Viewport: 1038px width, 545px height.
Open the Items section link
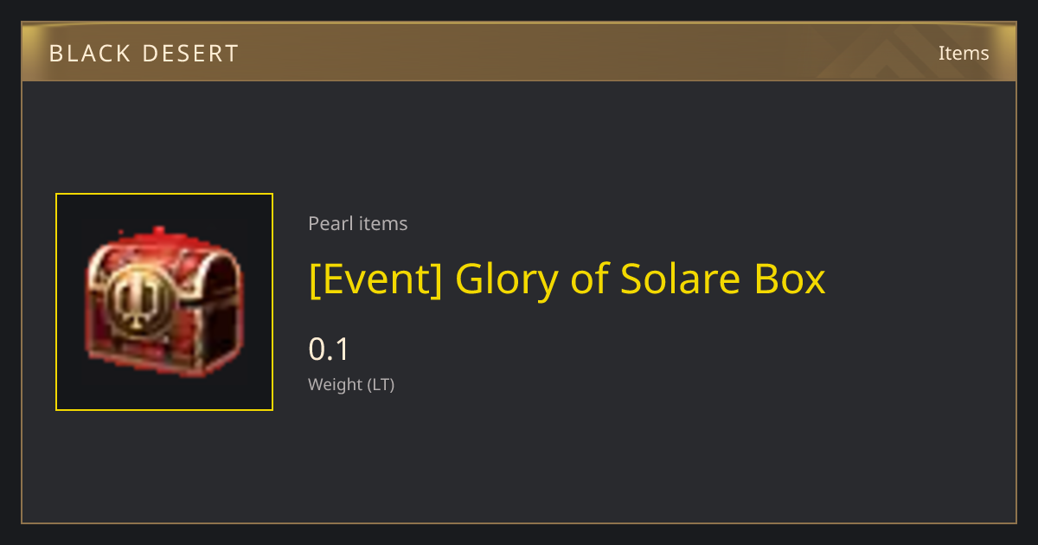[x=964, y=53]
